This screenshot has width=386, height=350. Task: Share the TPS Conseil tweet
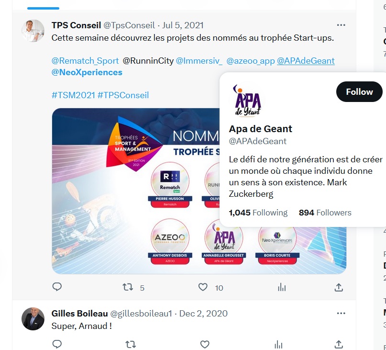[x=339, y=287]
